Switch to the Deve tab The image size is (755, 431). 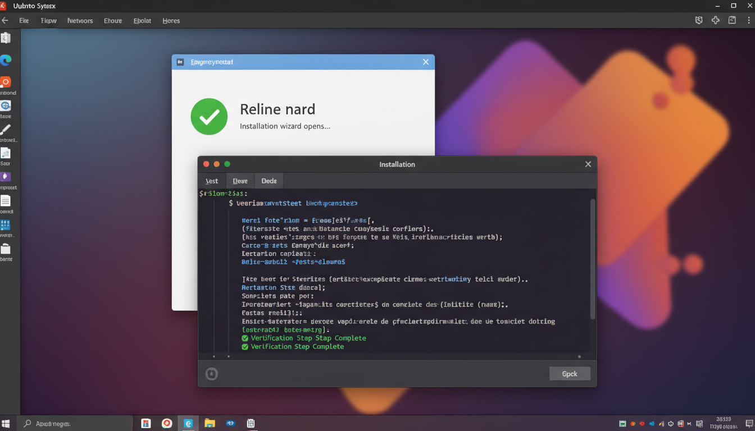(240, 181)
